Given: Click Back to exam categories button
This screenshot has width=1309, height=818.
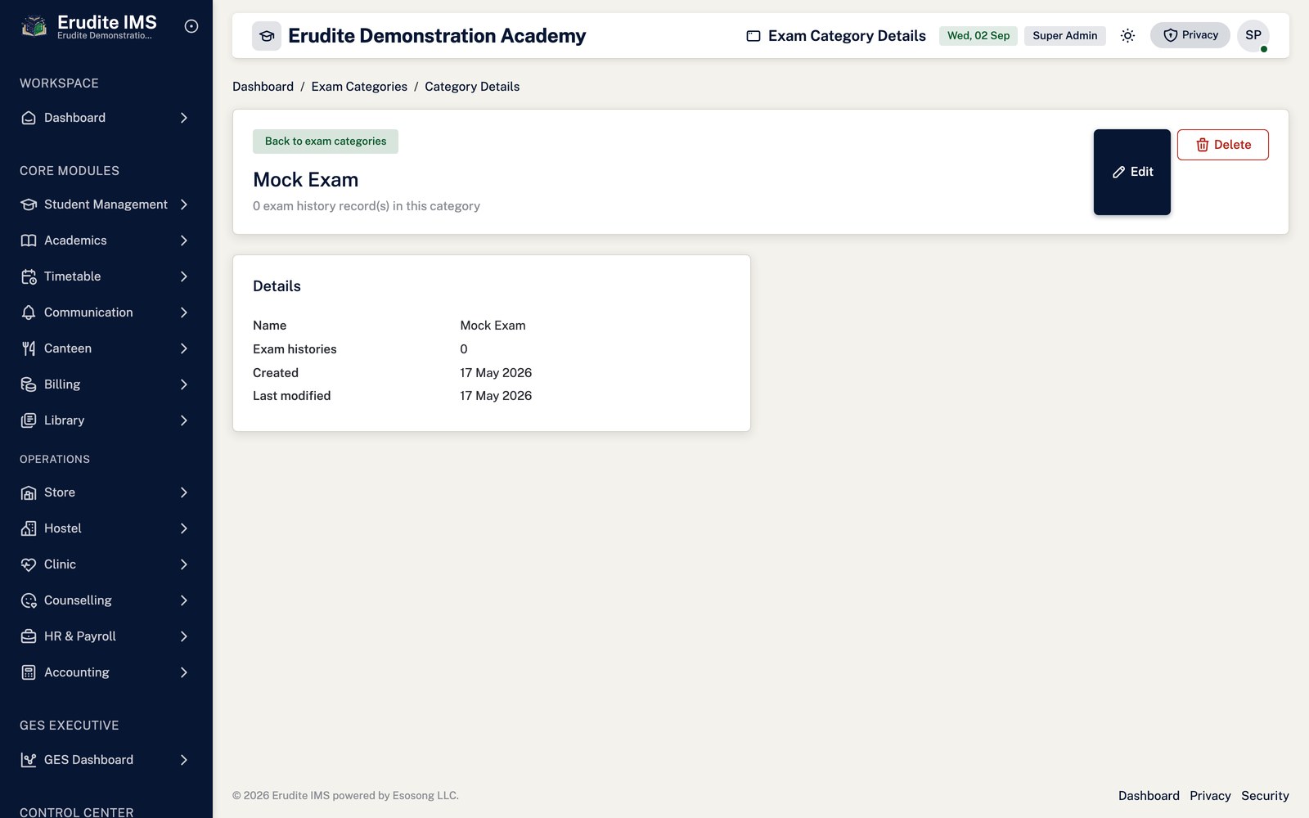Looking at the screenshot, I should point(326,142).
